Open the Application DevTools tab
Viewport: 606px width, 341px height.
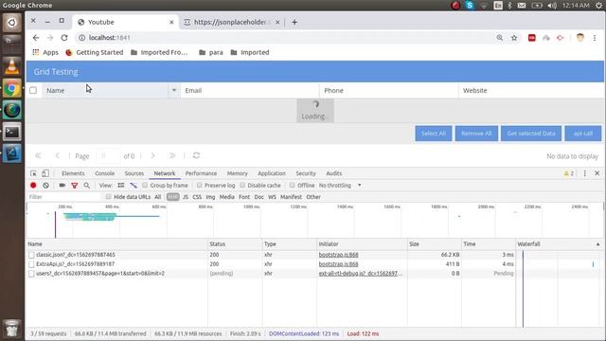click(272, 173)
